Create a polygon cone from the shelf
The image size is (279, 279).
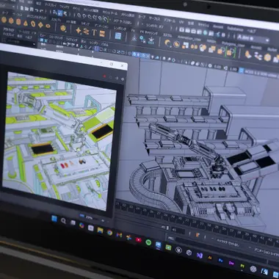[26, 23]
